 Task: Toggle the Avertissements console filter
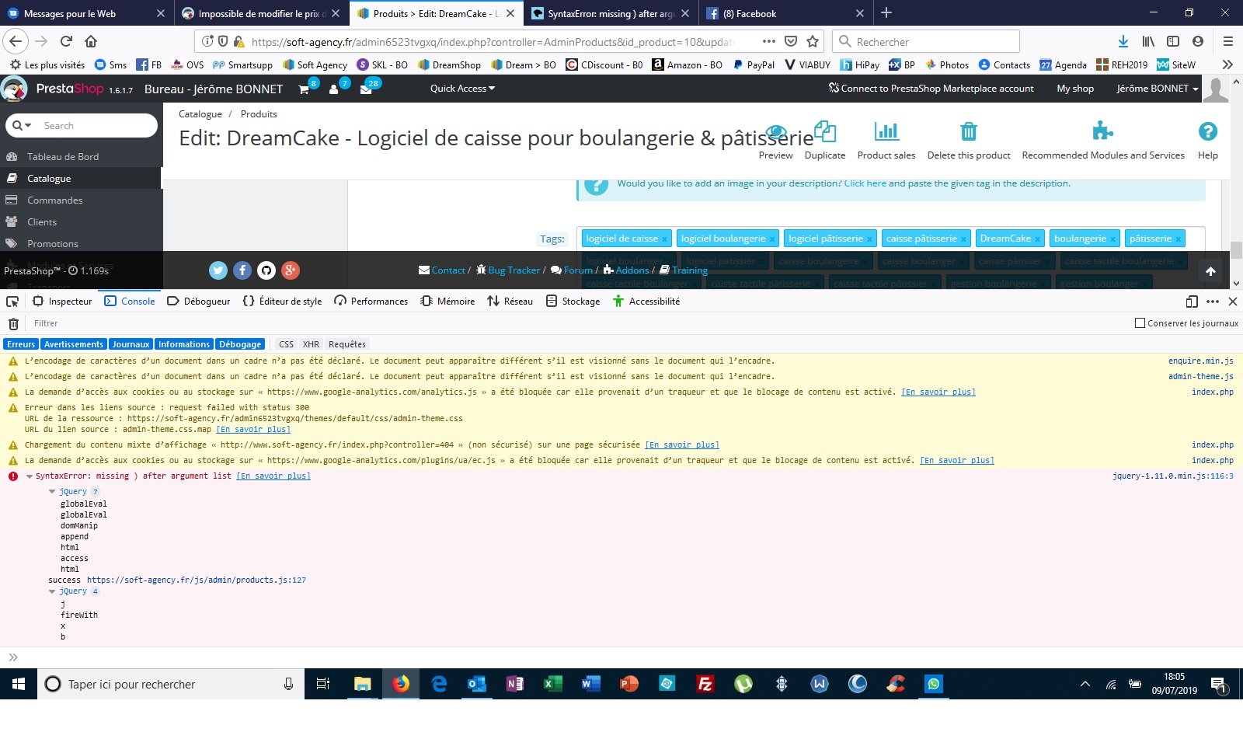[74, 344]
